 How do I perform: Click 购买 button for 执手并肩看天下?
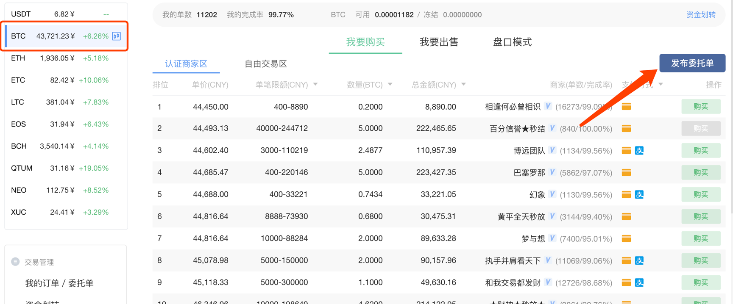click(x=701, y=260)
